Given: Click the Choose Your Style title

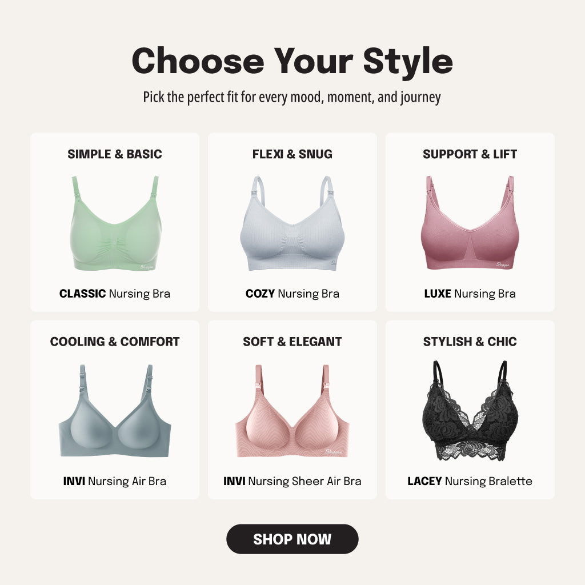Looking at the screenshot, I should tap(292, 61).
